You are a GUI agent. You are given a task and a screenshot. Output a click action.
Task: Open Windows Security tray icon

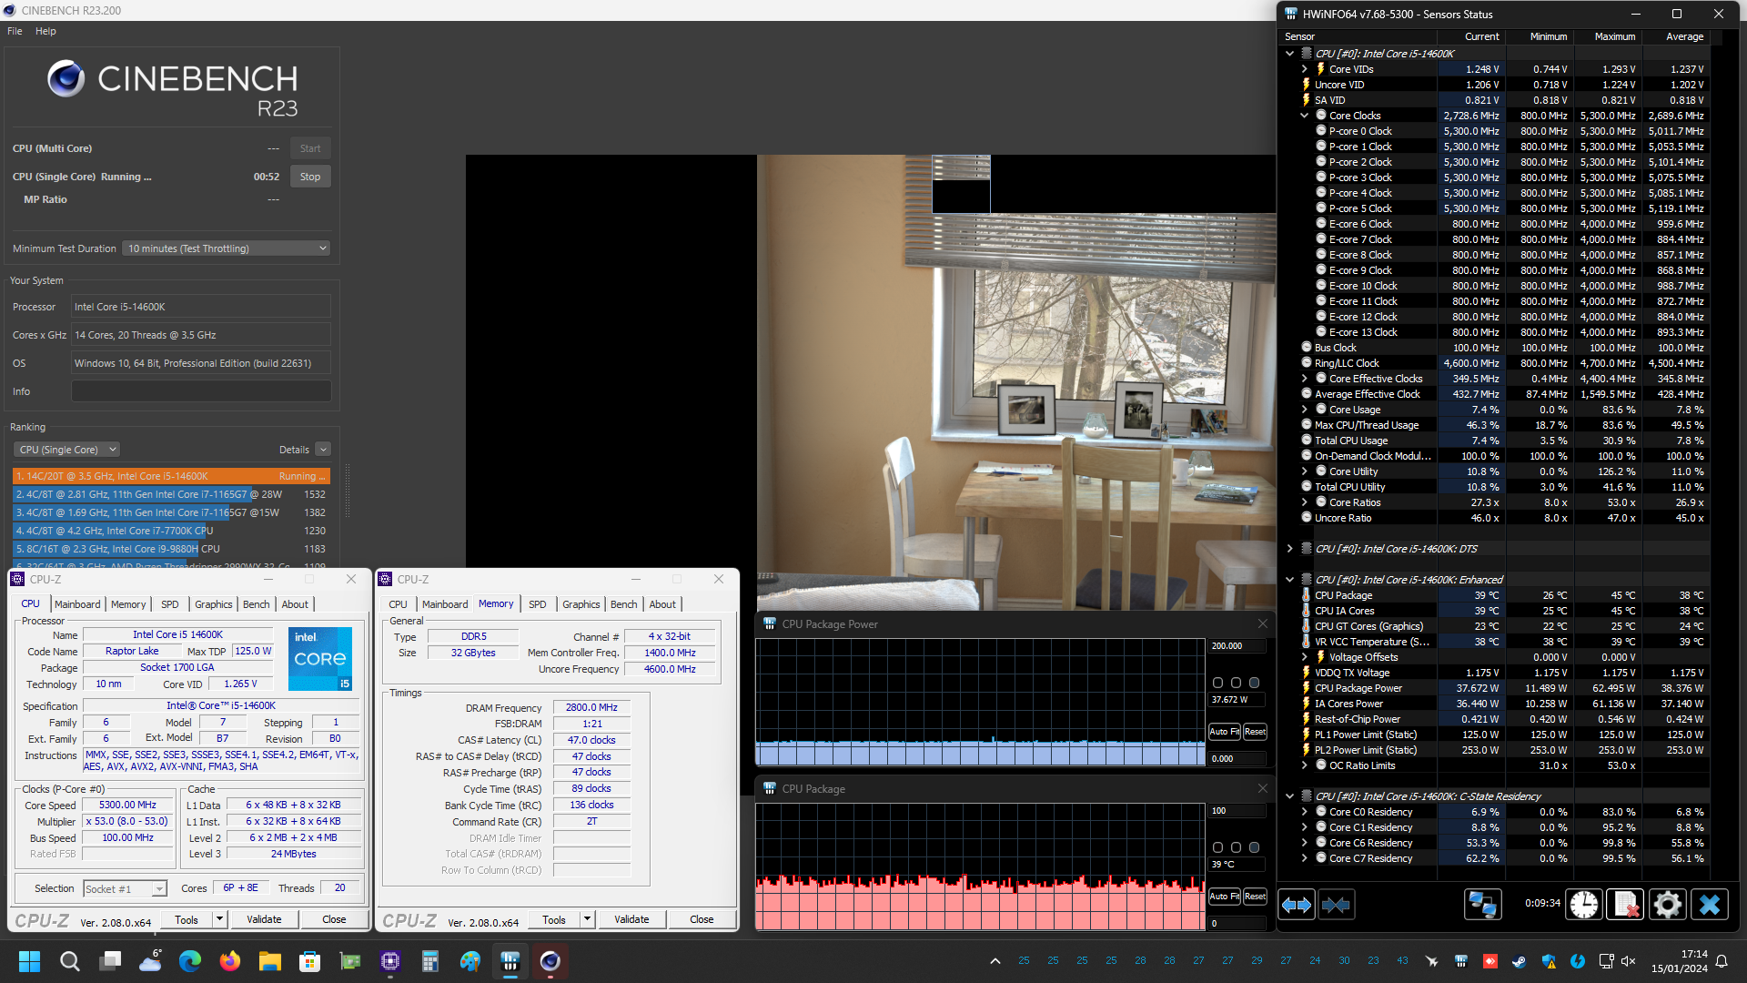tap(1549, 961)
